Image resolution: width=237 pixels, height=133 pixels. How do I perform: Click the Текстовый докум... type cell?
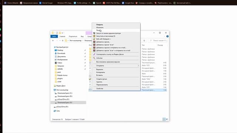[148, 62]
